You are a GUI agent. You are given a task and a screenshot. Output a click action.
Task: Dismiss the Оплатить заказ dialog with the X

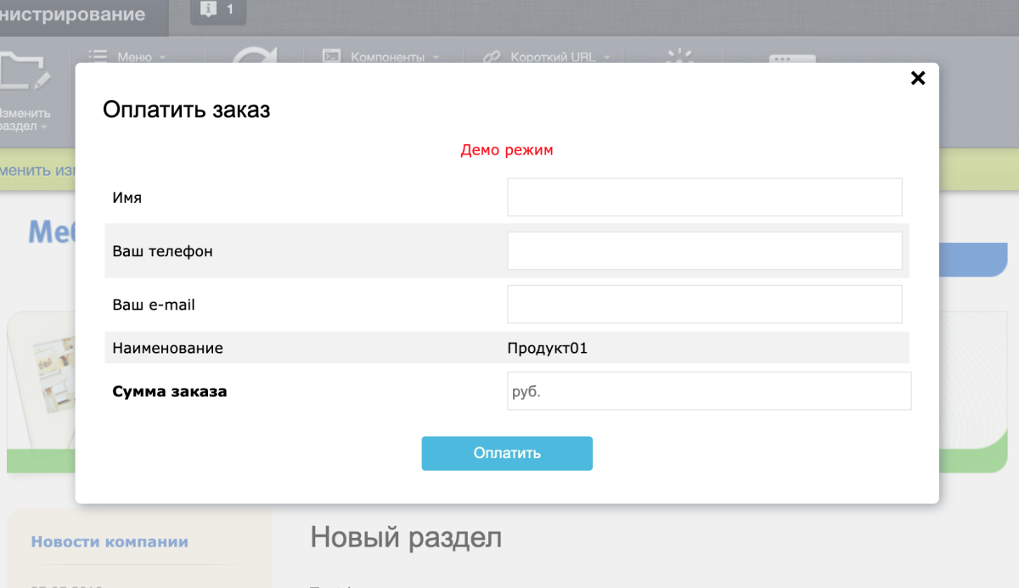click(x=918, y=78)
